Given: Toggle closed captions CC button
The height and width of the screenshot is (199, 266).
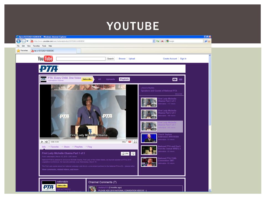Looking at the screenshot, I should coord(130,142).
